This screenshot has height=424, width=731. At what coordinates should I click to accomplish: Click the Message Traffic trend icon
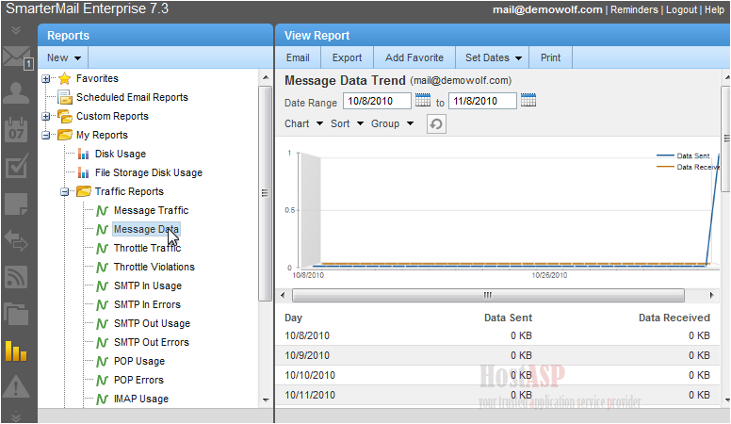103,211
